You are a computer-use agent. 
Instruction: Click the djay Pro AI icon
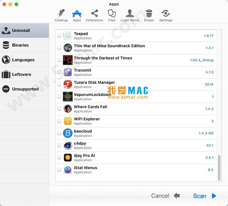pyautogui.click(x=67, y=158)
